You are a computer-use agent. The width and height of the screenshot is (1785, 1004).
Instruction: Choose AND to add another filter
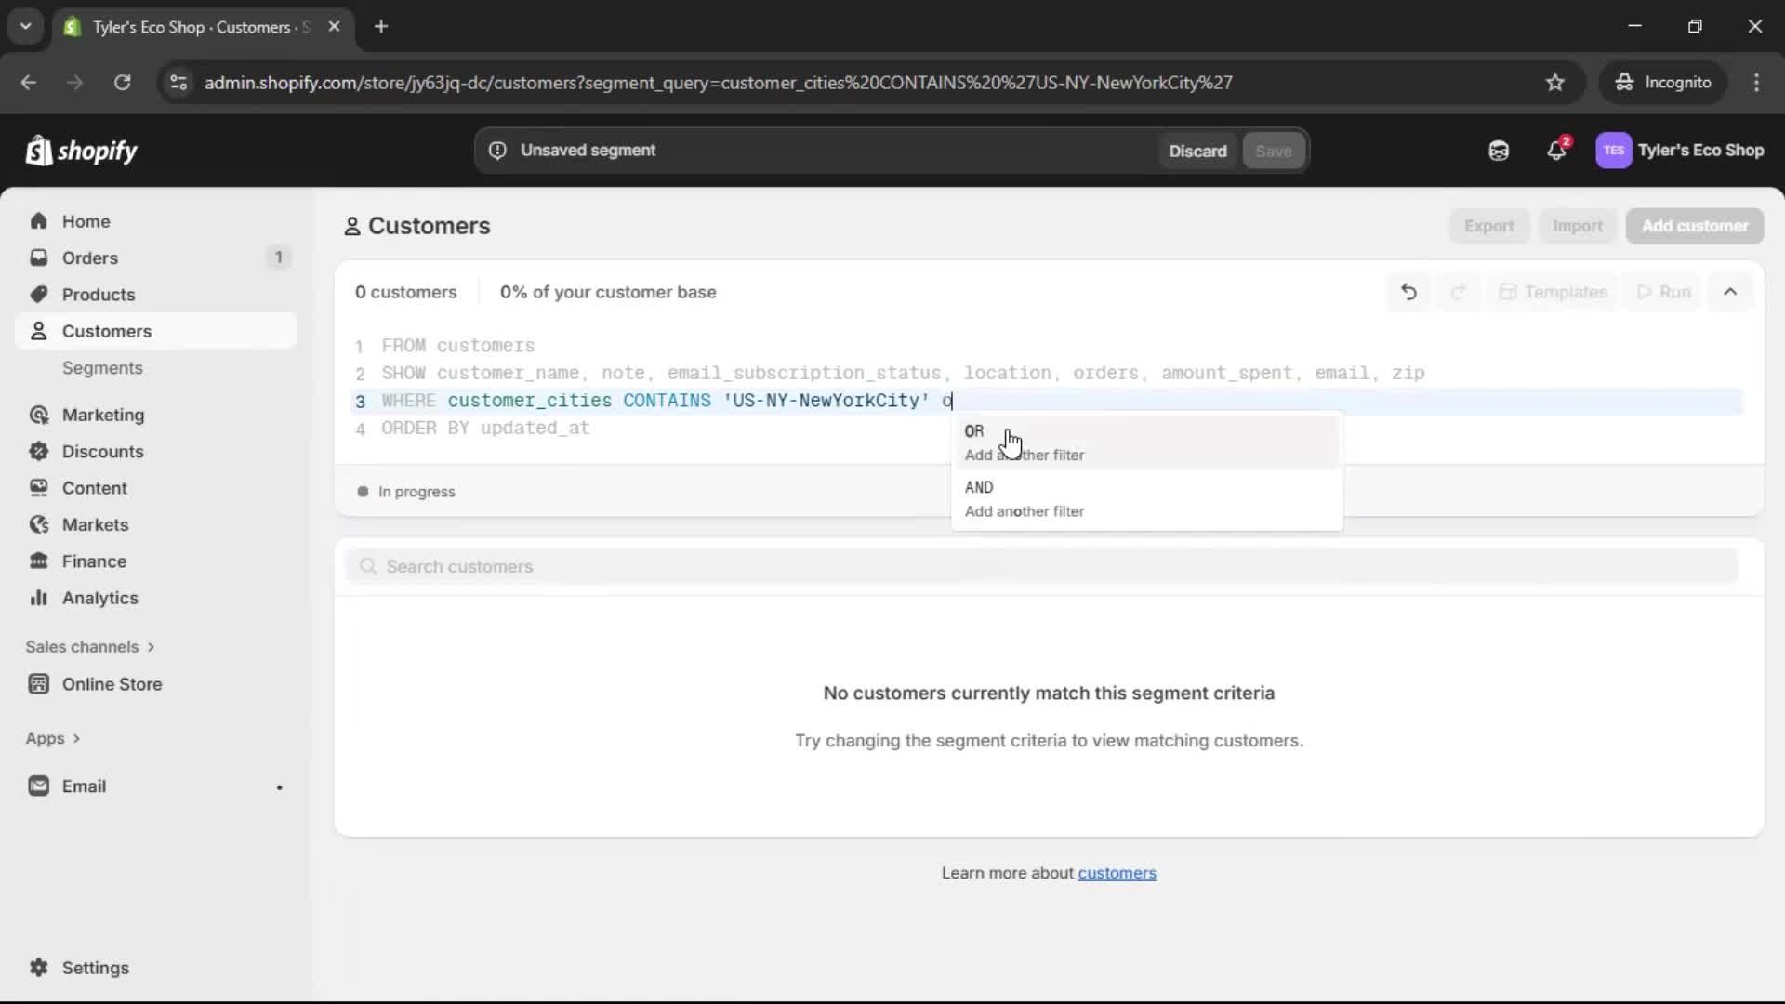(x=1023, y=498)
